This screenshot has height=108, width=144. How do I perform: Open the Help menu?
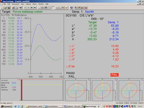pos(47,4)
